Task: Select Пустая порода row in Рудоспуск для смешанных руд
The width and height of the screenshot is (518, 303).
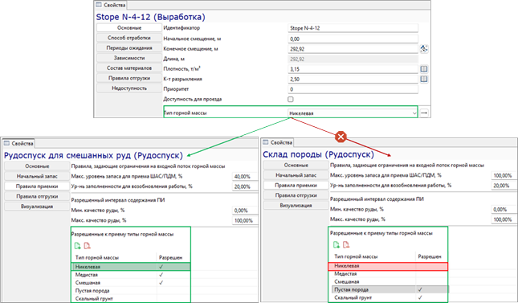Action: (x=131, y=290)
